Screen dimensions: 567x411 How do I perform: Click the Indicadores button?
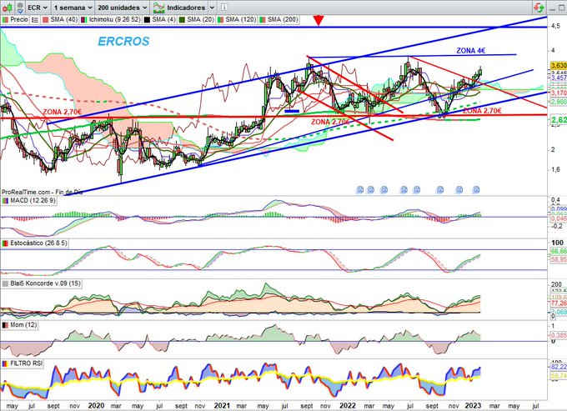(180, 8)
